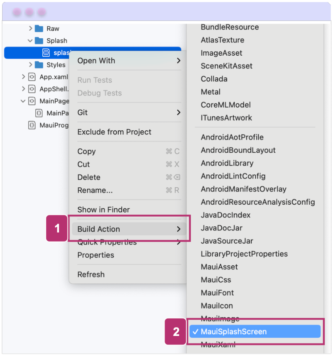Click the selected splash SVG file icon
Screen dimensions: 335x357
46,53
